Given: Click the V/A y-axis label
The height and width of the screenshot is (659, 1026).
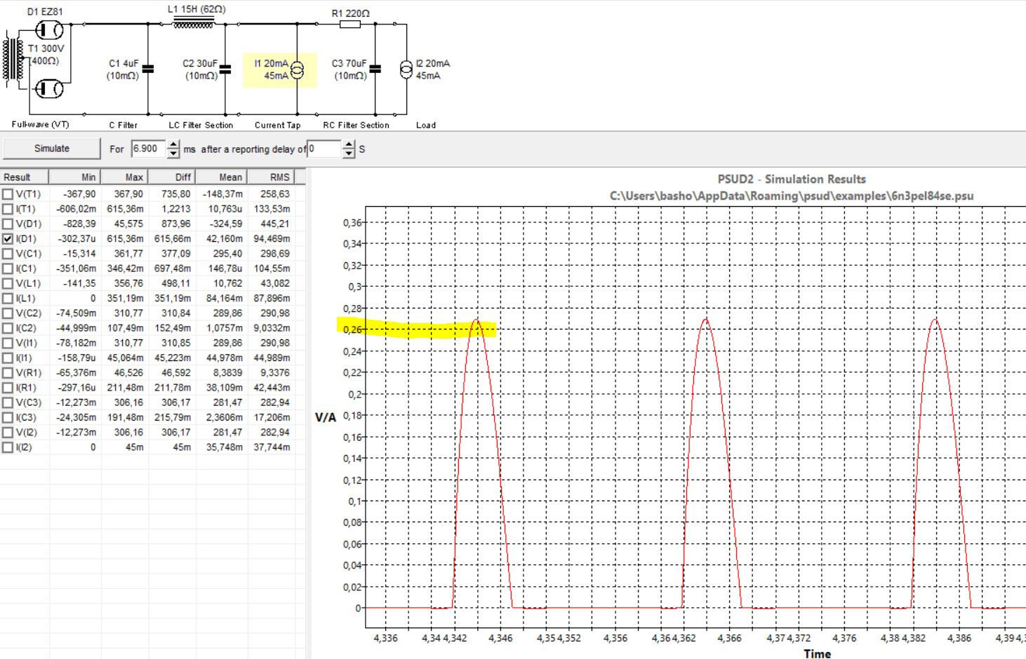Looking at the screenshot, I should (326, 418).
